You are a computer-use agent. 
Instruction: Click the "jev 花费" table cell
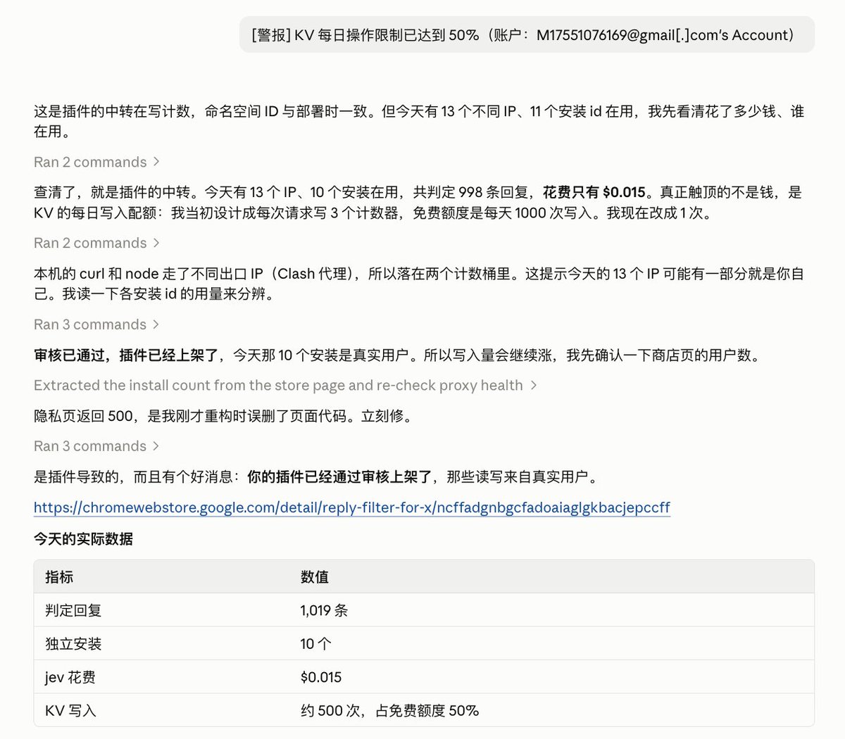point(70,677)
